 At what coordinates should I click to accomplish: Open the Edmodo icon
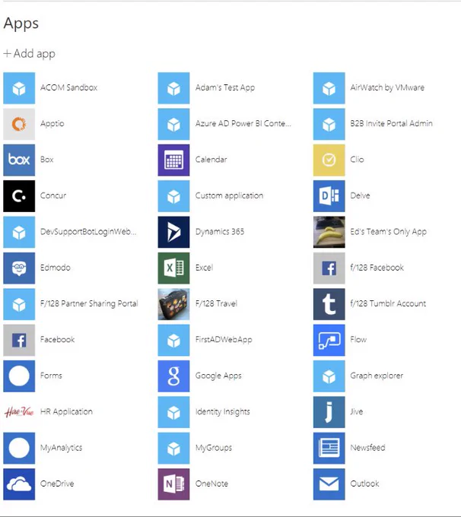pos(19,268)
